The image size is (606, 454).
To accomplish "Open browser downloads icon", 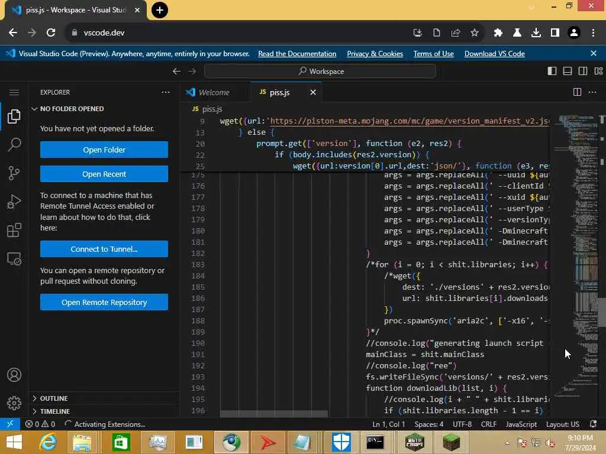I will [536, 33].
